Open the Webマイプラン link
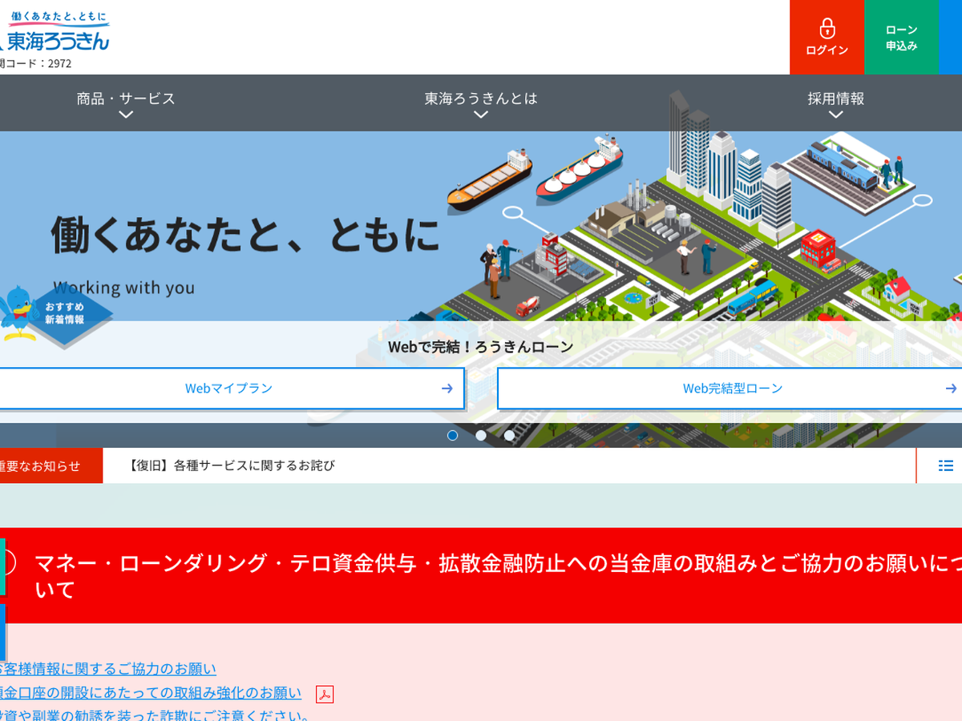Image resolution: width=962 pixels, height=721 pixels. [229, 389]
